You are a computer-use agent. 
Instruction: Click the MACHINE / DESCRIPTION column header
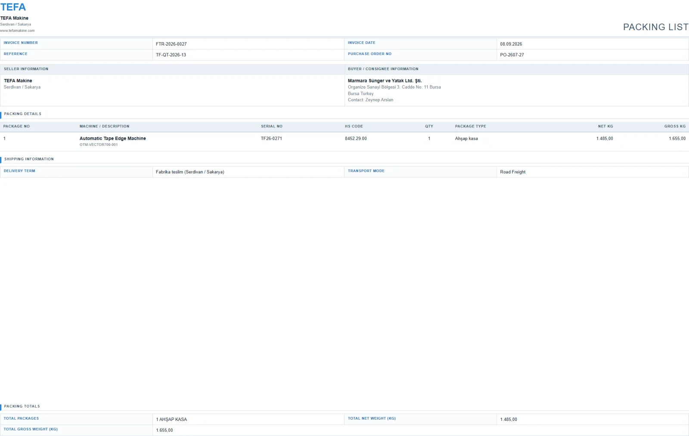[x=104, y=126]
